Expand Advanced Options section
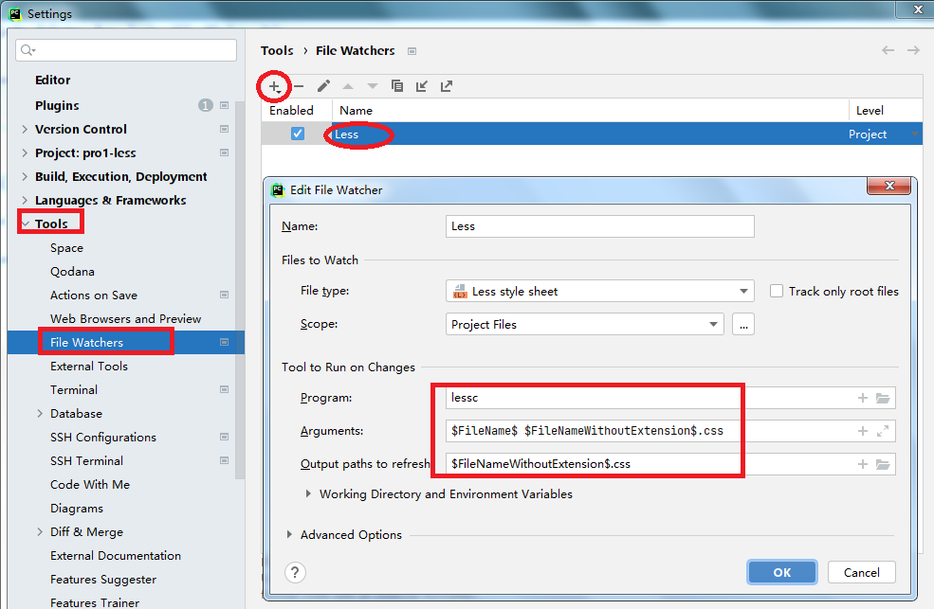 click(289, 535)
